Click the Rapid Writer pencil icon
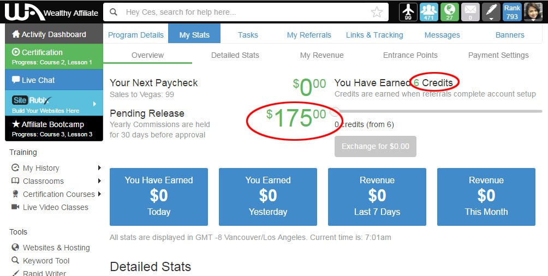 [15, 273]
